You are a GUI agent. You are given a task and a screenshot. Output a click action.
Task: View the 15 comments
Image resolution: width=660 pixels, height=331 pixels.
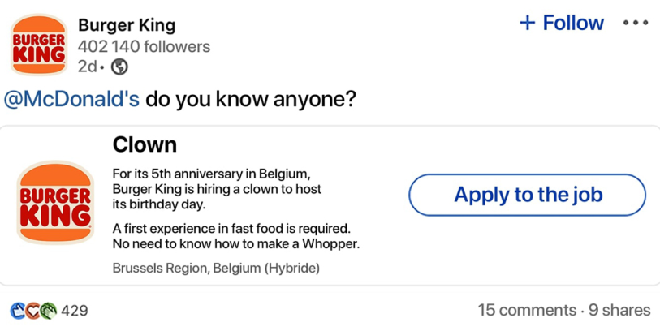point(527,311)
